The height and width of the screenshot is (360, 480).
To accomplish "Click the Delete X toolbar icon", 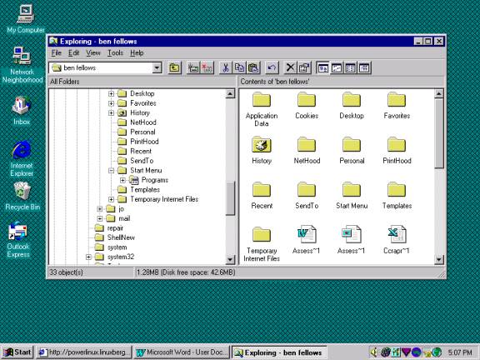I will (290, 67).
